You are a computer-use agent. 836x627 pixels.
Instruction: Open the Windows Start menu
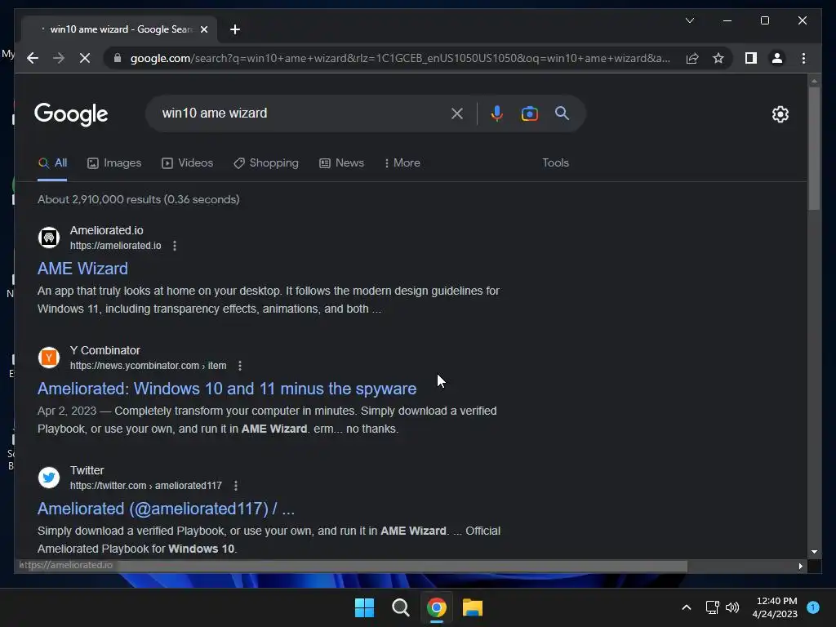click(365, 607)
